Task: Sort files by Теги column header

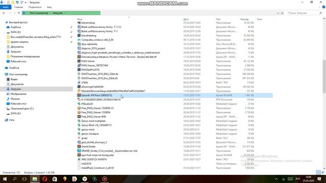Action: coord(259,19)
